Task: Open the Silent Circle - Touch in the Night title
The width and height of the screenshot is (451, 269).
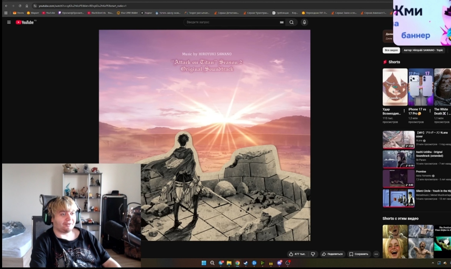Action: (x=433, y=191)
